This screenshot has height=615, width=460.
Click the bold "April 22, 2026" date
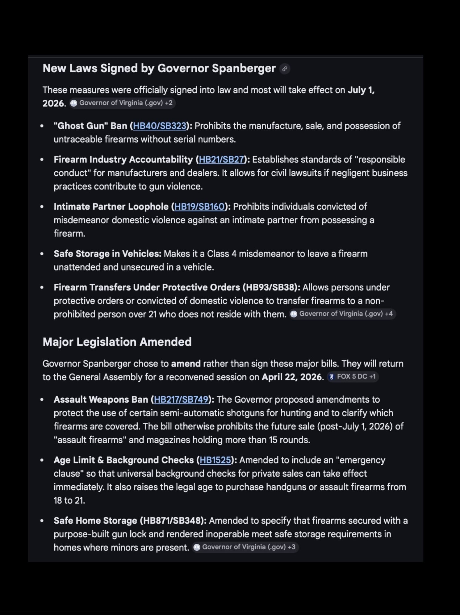click(x=292, y=377)
